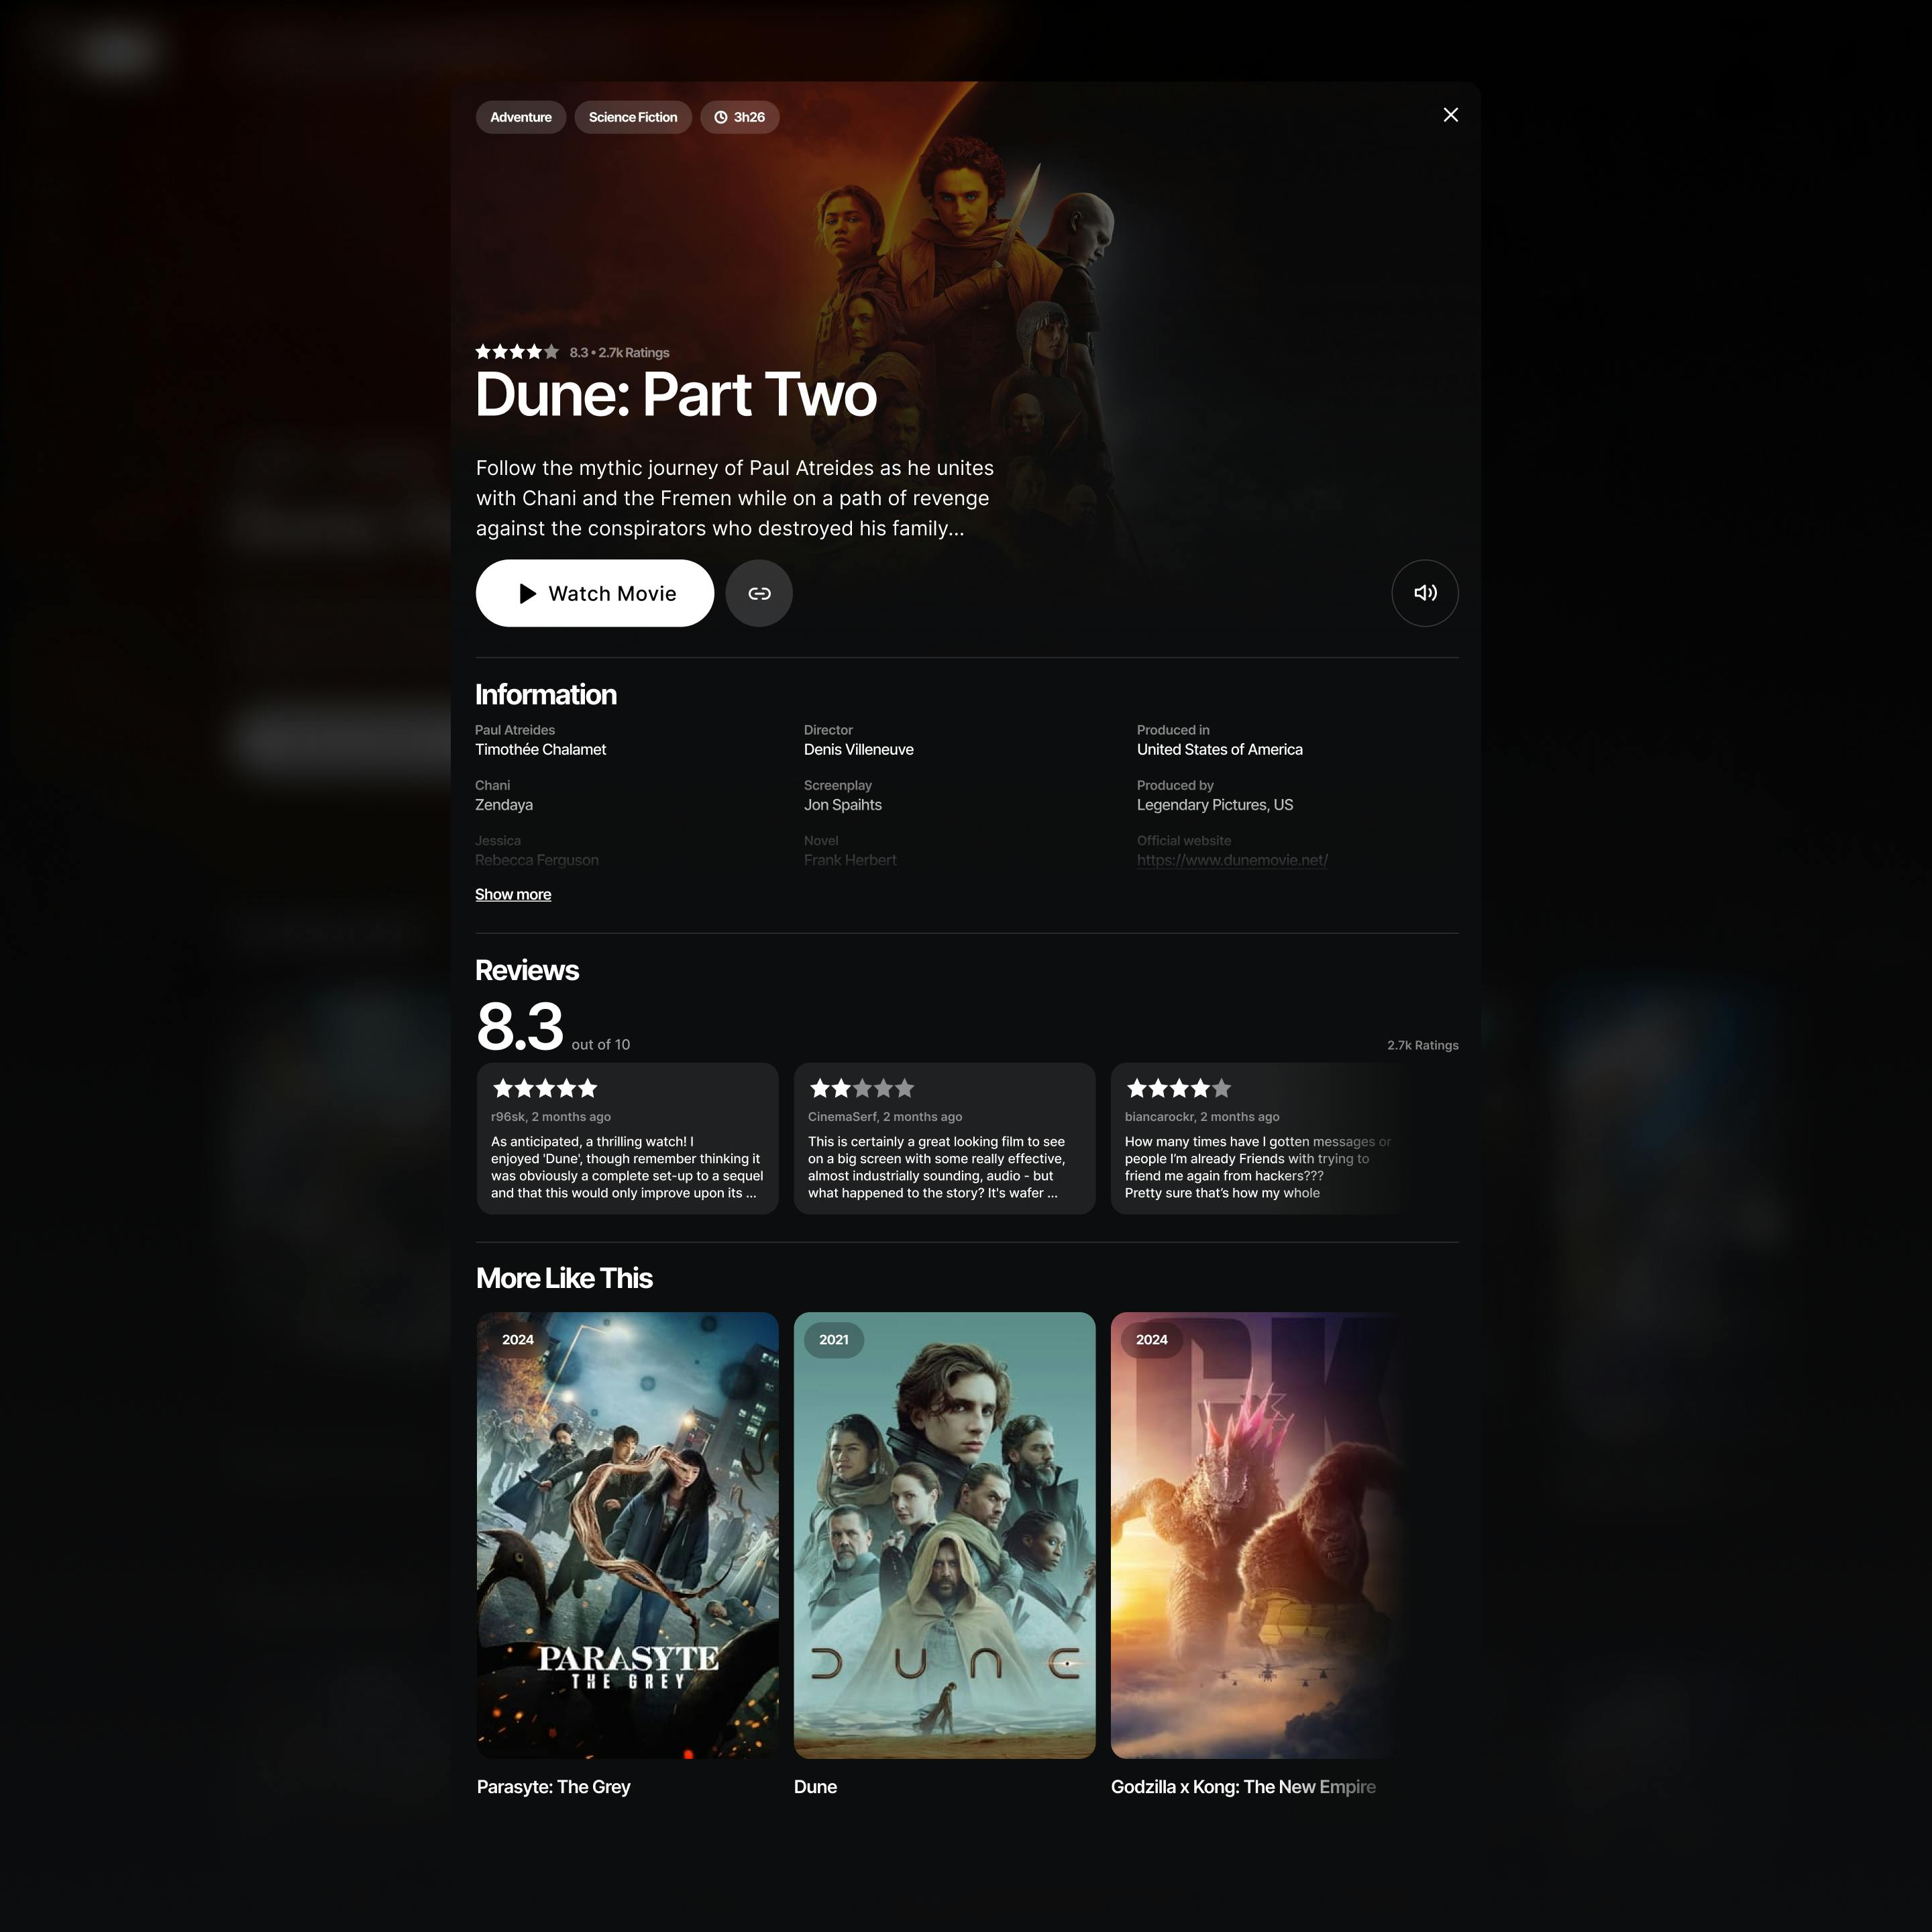Viewport: 1932px width, 1932px height.
Task: Open the Dune: Part Two official website link
Action: click(x=1232, y=860)
